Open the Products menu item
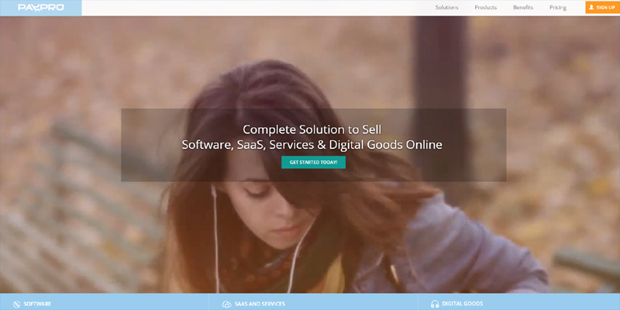620x310 pixels. tap(485, 8)
